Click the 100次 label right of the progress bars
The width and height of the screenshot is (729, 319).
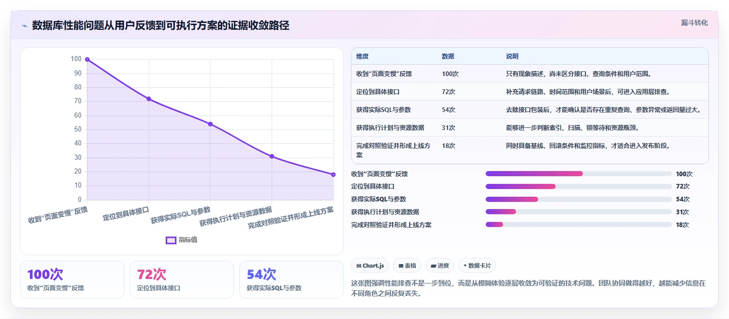click(684, 174)
